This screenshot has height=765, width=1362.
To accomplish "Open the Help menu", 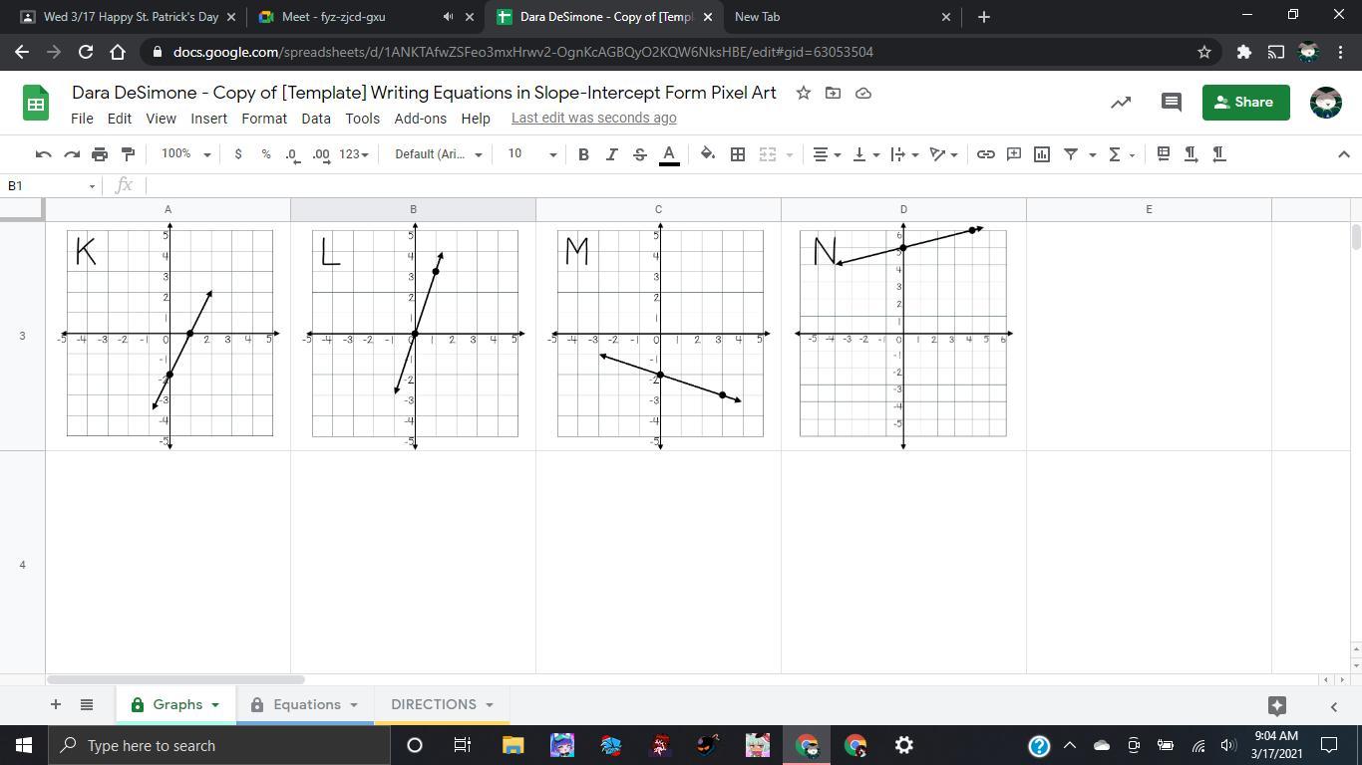I will (476, 118).
